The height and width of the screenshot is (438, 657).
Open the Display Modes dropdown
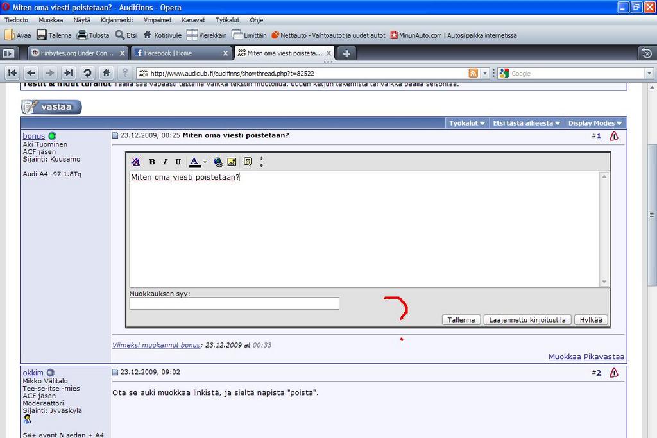pyautogui.click(x=595, y=123)
